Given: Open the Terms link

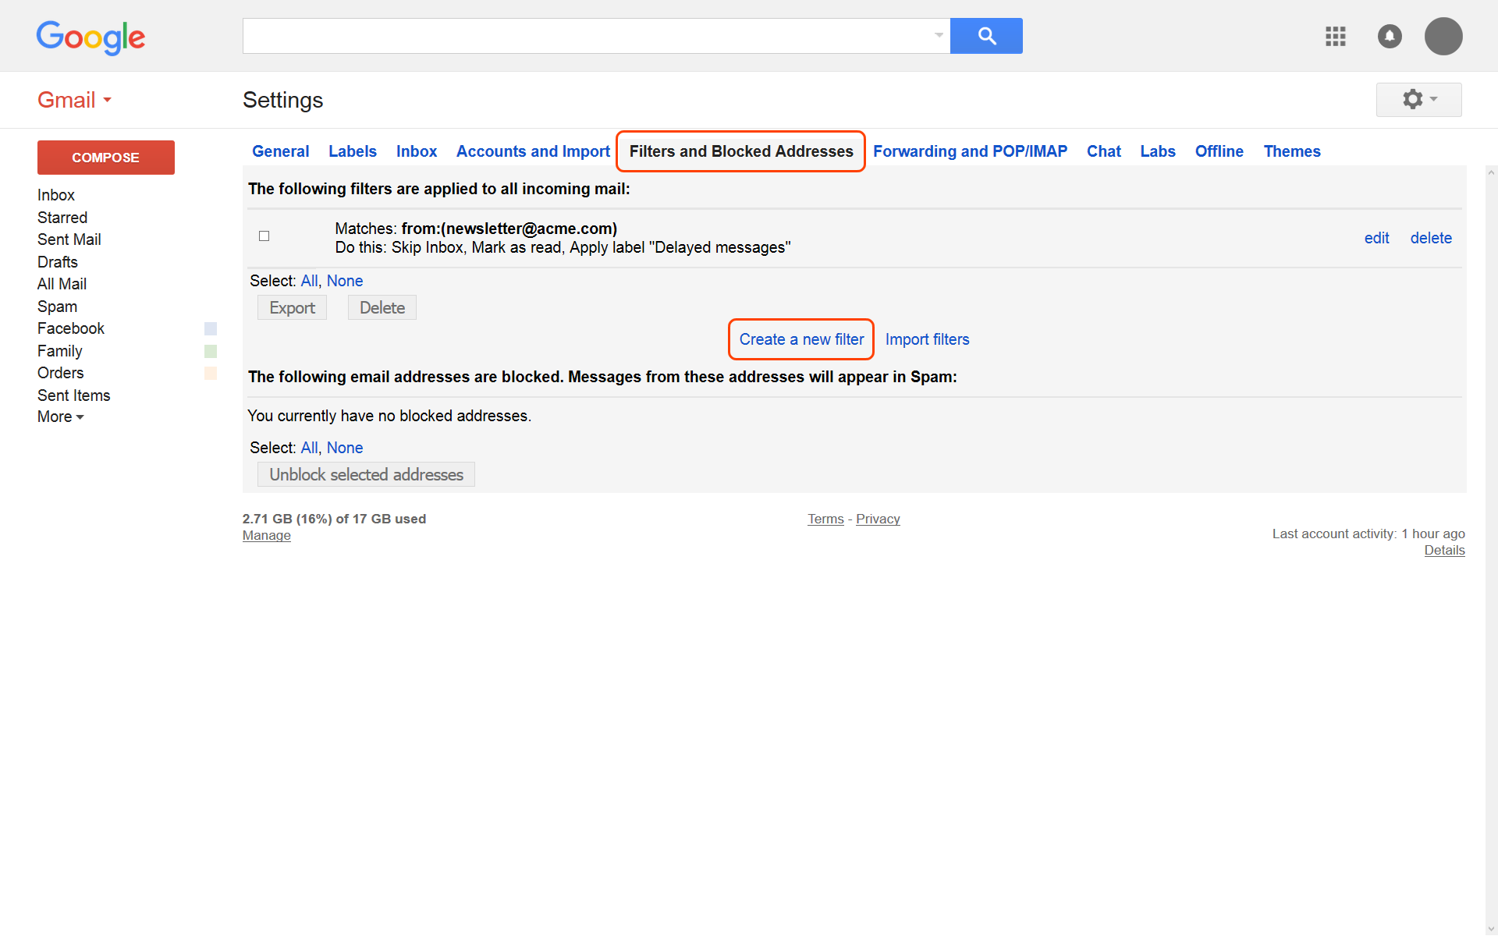Looking at the screenshot, I should coord(825,519).
